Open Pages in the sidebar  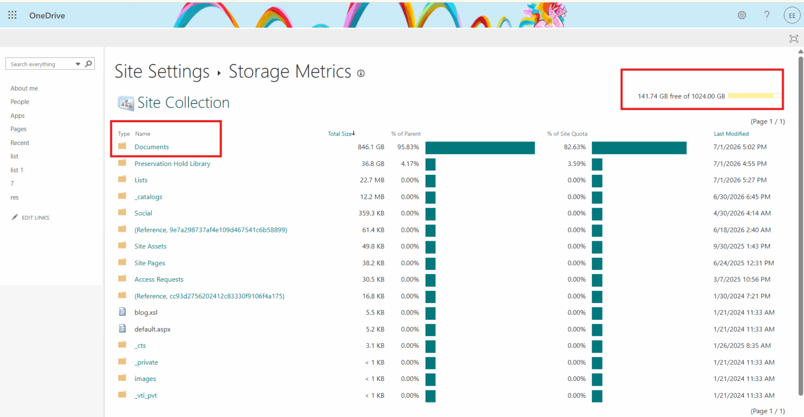tap(18, 129)
